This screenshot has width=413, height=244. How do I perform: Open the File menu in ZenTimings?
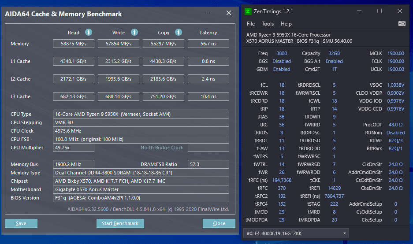pyautogui.click(x=250, y=24)
